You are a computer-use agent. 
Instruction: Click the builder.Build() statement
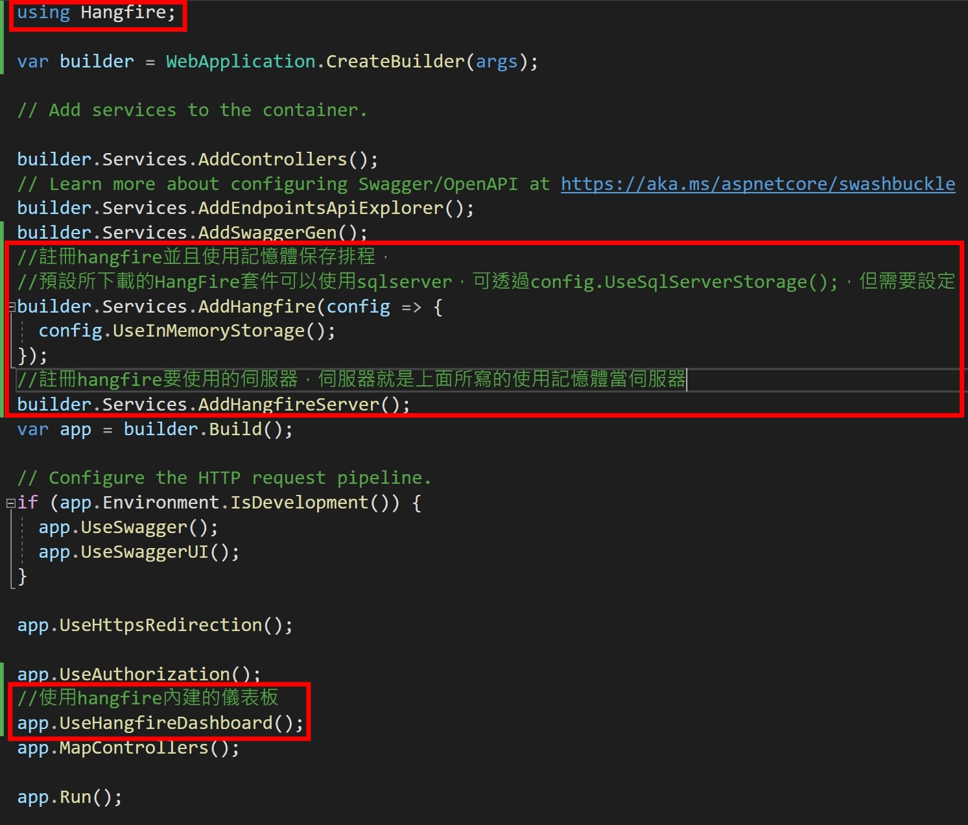click(207, 429)
